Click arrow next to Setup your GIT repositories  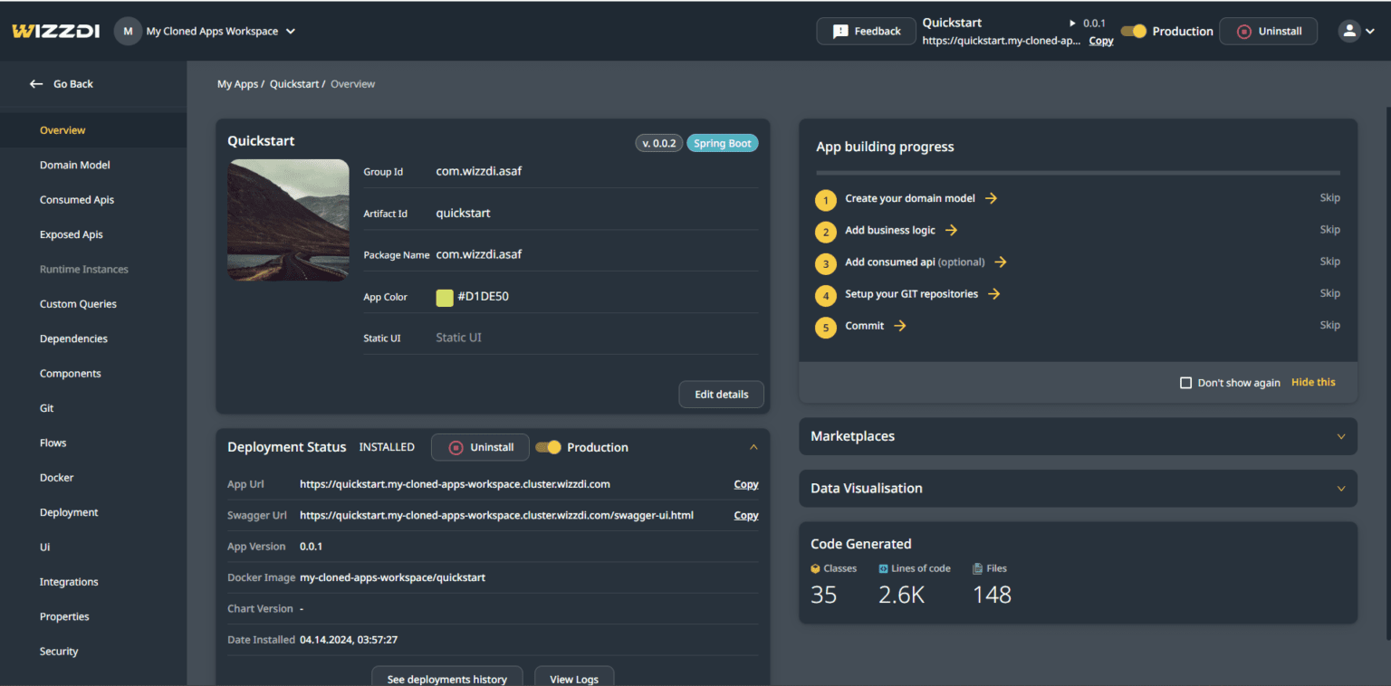click(993, 294)
